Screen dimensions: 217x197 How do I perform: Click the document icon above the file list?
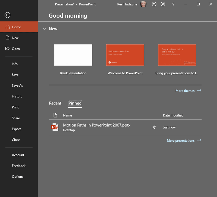[55, 115]
